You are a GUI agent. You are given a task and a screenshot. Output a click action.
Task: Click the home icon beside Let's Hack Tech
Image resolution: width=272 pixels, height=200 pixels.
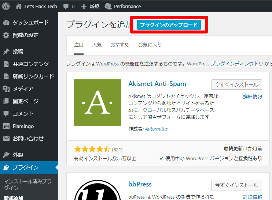tap(19, 7)
